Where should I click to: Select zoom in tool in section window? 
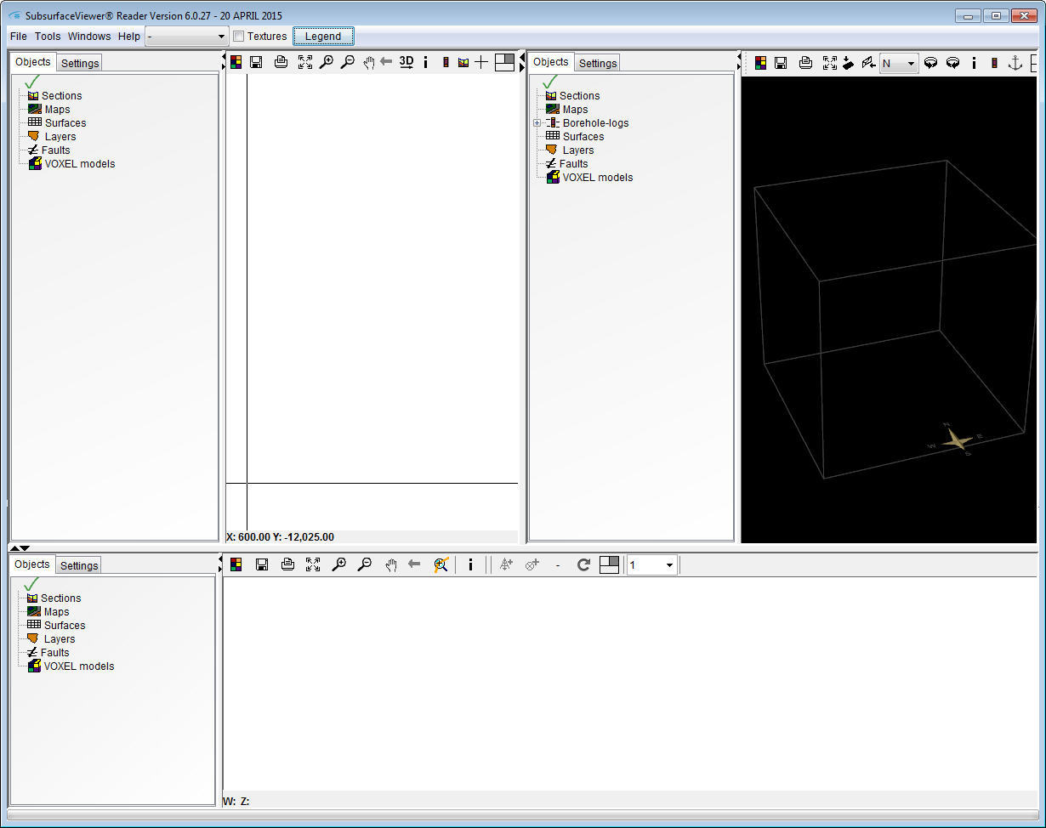(339, 564)
